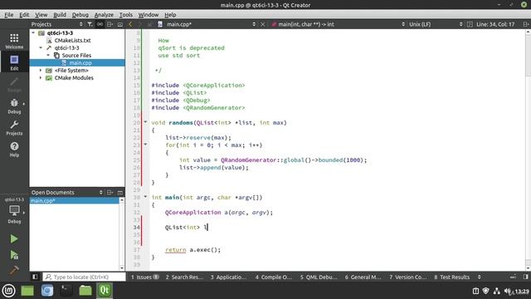Open the Projects mode
Image resolution: width=531 pixels, height=299 pixels.
pyautogui.click(x=14, y=127)
